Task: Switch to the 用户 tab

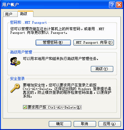Action: (x=10, y=14)
